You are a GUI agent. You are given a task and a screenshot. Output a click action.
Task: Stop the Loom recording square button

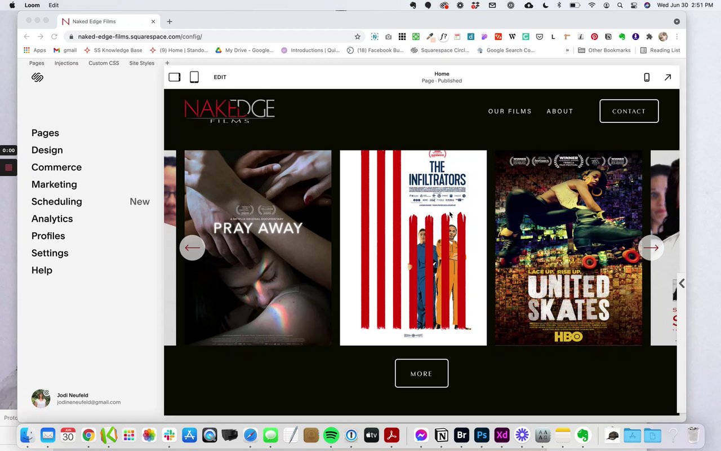[8, 167]
